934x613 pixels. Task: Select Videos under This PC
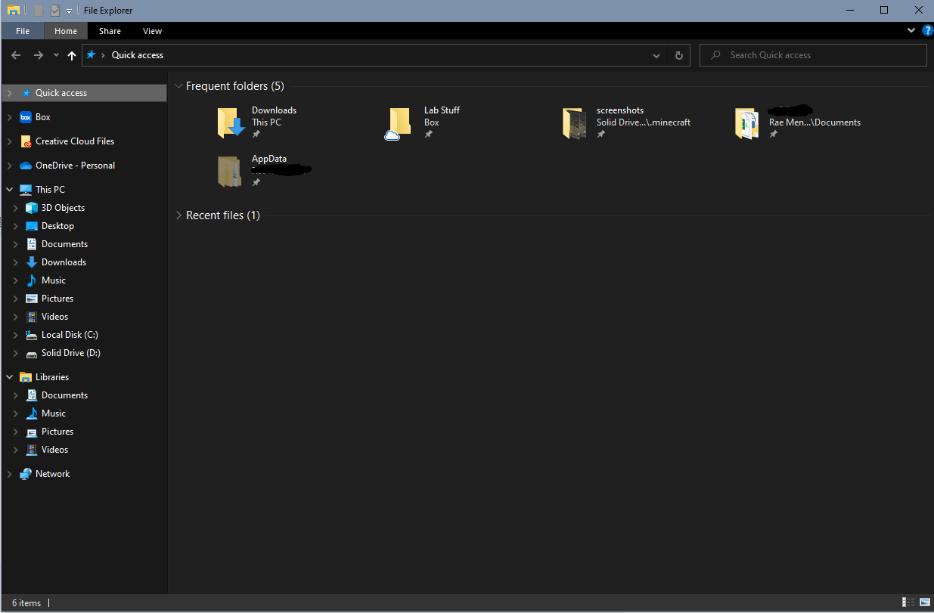(x=54, y=317)
